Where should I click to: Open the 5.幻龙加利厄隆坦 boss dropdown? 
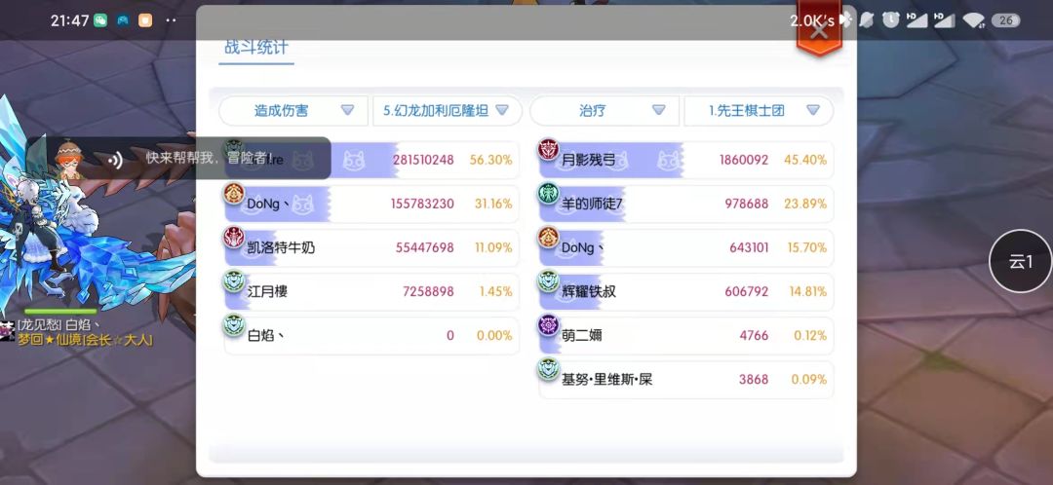pos(448,111)
